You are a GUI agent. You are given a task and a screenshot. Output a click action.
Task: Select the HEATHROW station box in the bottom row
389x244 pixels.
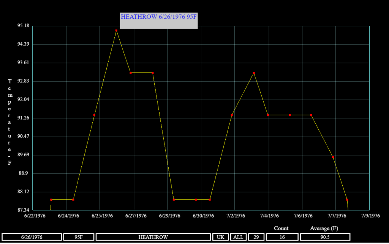153,237
